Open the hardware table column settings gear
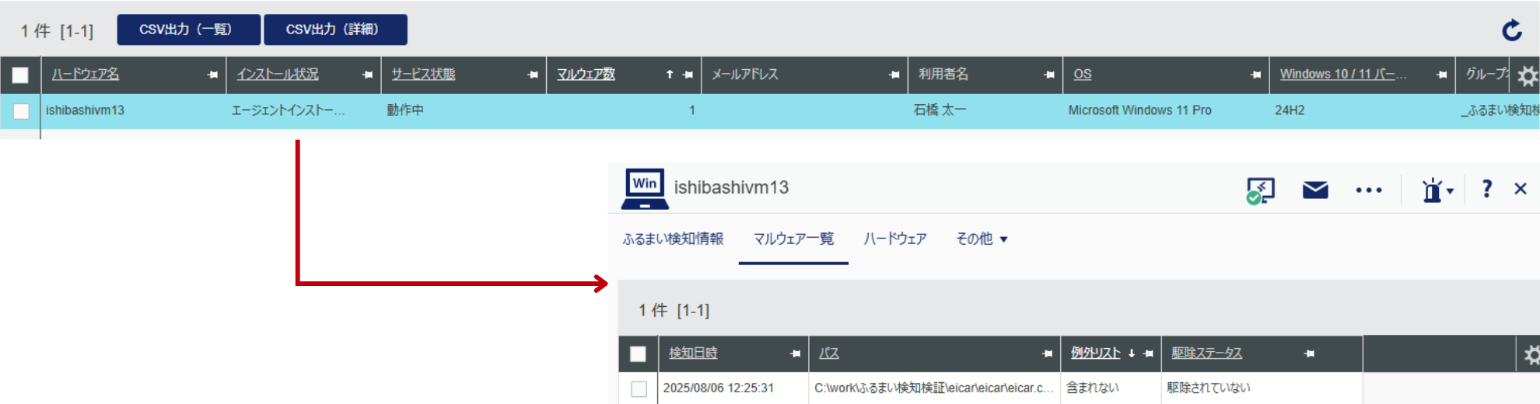Screen dimensions: 1540x404 1528,75
